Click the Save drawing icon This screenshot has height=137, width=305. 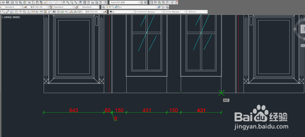pyautogui.click(x=7, y=2)
